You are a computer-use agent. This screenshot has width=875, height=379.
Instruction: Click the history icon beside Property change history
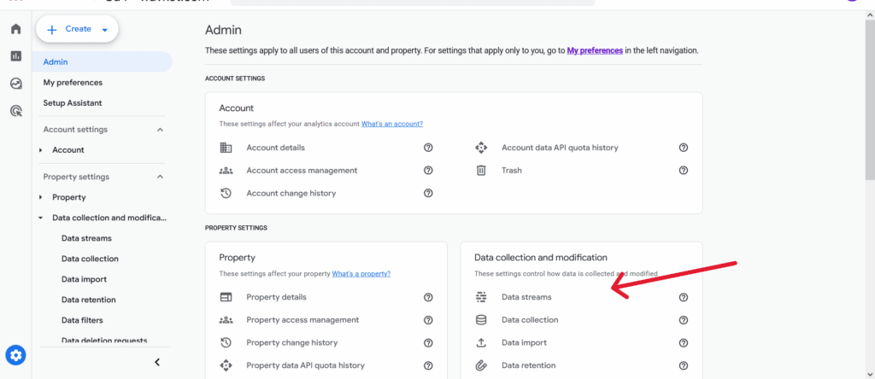226,343
